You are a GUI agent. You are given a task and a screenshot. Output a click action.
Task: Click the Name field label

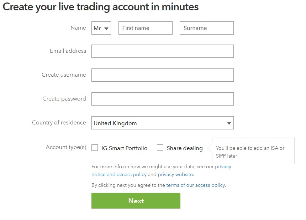[78, 28]
